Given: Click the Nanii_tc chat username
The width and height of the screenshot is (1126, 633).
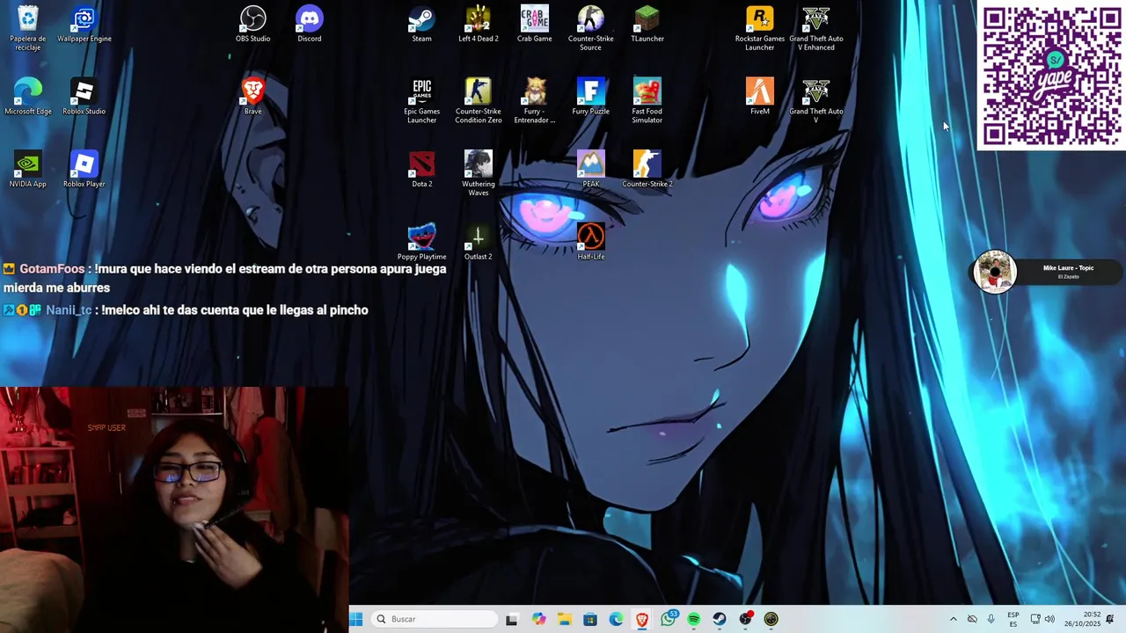Looking at the screenshot, I should (x=69, y=309).
